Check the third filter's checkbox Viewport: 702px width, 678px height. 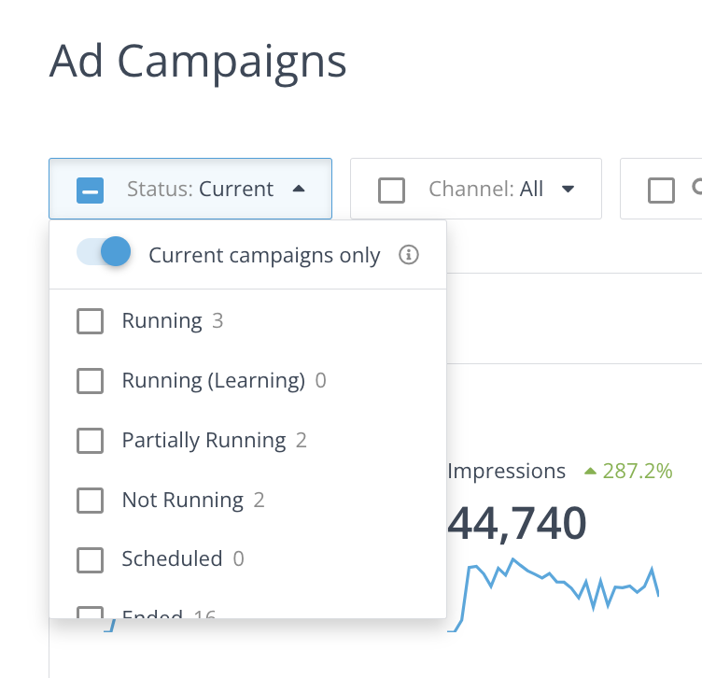(x=661, y=190)
